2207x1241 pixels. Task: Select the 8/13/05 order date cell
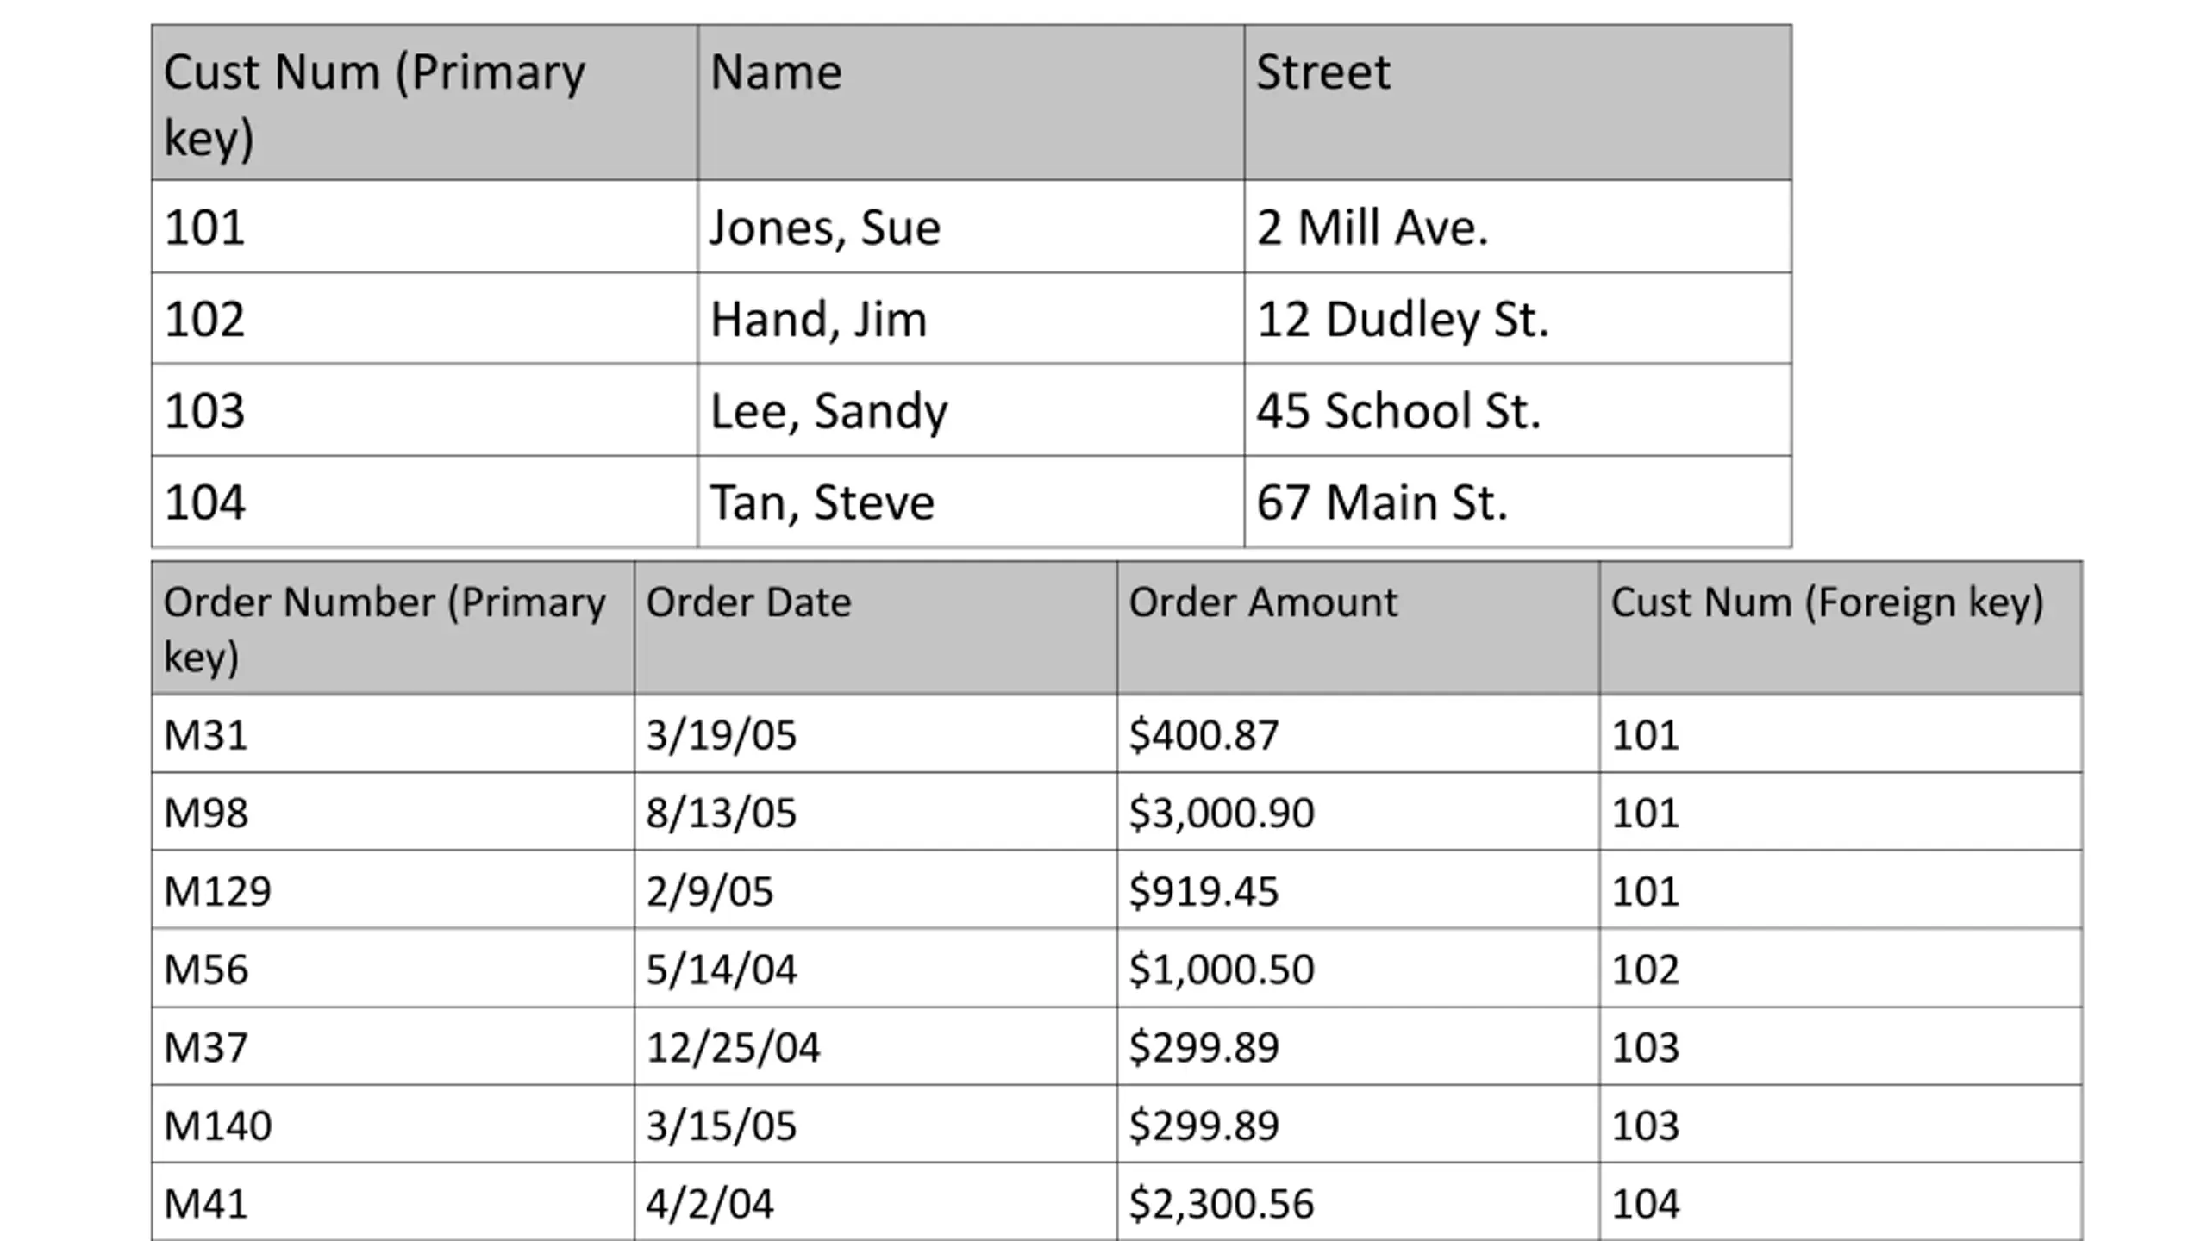pyautogui.click(x=876, y=812)
